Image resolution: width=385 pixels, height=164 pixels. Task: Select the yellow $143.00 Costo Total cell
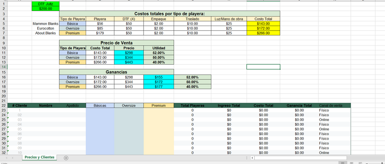tap(263, 24)
